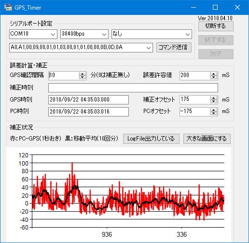Open the なし parity dropdown
The image size is (249, 243).
tap(188, 34)
